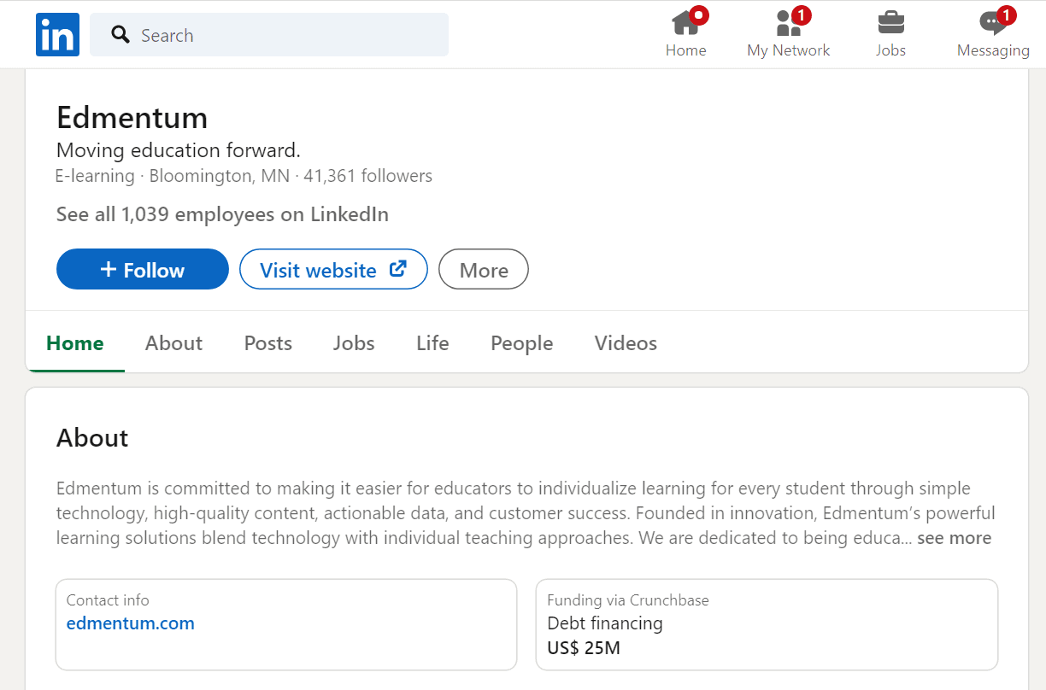Select the Home tab on company page
The width and height of the screenshot is (1046, 690).
75,343
